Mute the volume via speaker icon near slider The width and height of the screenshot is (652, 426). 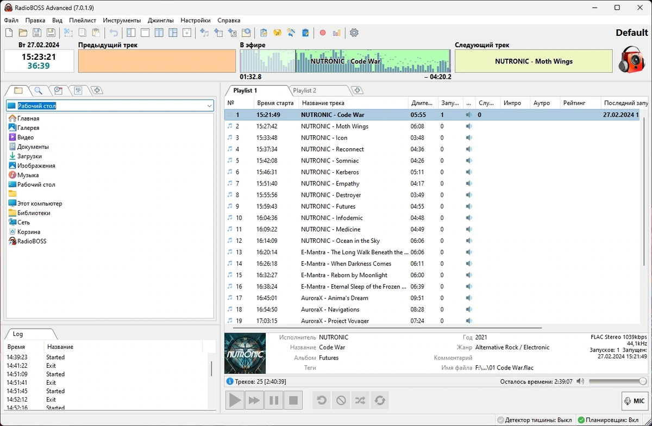(580, 381)
